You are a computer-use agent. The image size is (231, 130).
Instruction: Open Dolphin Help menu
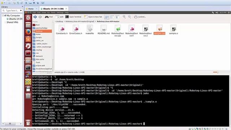[66, 13]
